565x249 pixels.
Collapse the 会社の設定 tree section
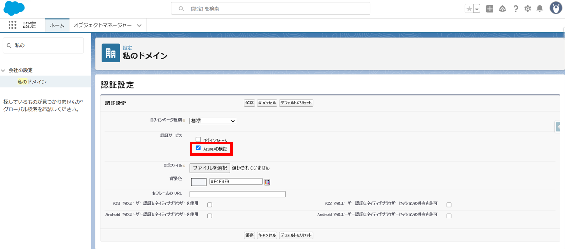coord(3,70)
